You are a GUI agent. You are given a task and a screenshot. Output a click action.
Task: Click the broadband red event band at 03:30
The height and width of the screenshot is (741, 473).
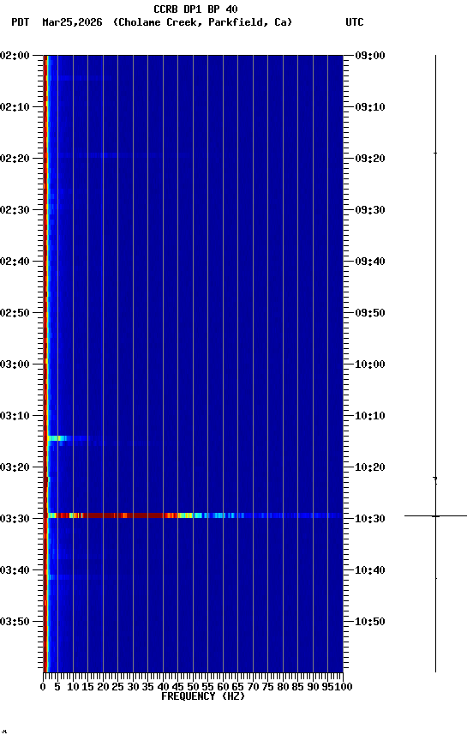pyautogui.click(x=194, y=515)
